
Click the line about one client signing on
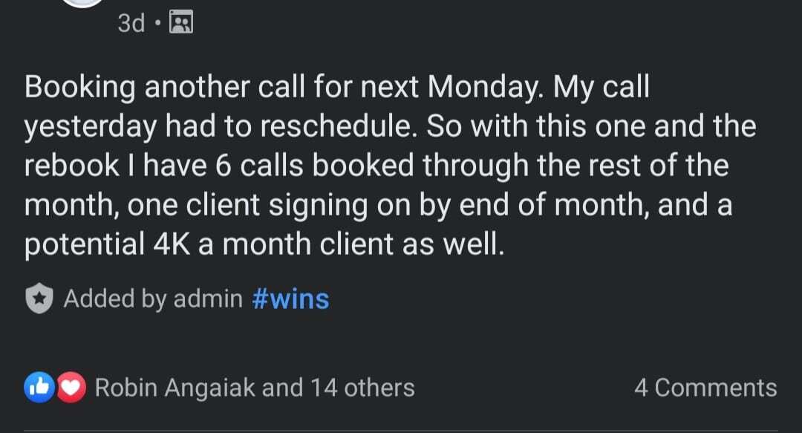click(379, 205)
